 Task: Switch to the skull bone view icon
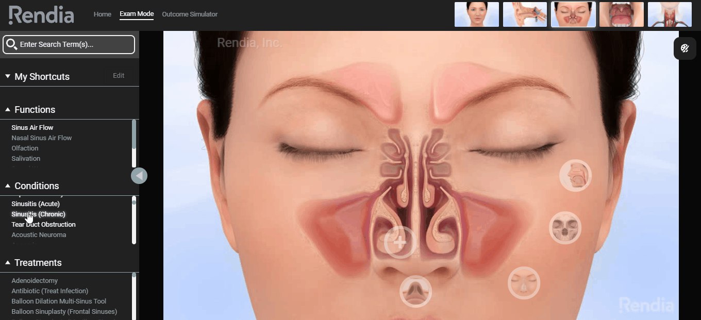coord(565,227)
